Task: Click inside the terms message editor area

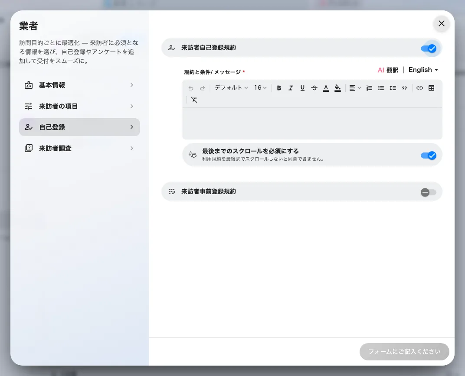Action: pyautogui.click(x=312, y=123)
